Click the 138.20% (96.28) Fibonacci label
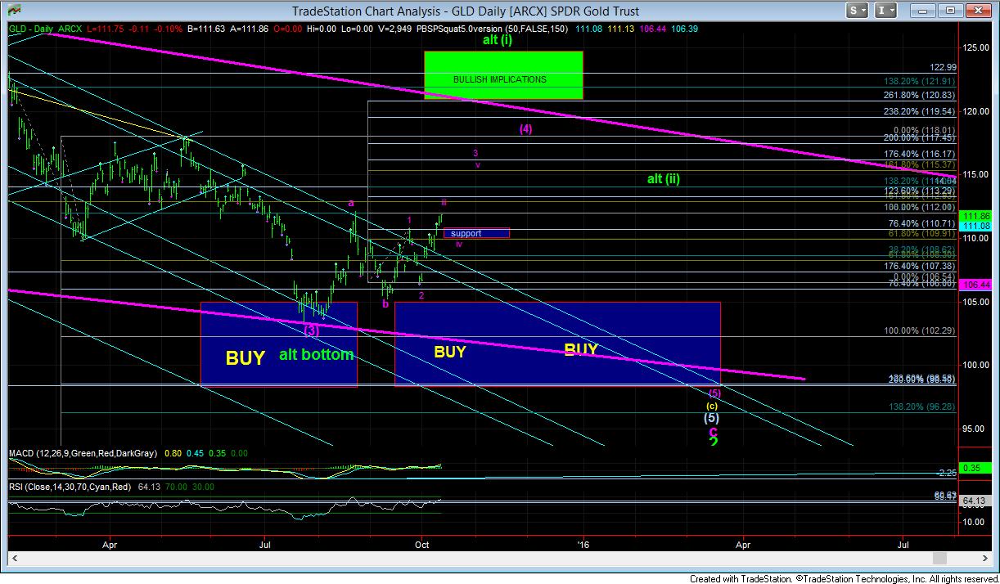The height and width of the screenshot is (584, 1000). tap(921, 407)
